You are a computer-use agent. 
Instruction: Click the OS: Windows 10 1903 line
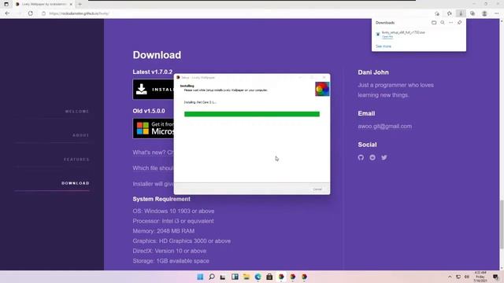point(173,211)
